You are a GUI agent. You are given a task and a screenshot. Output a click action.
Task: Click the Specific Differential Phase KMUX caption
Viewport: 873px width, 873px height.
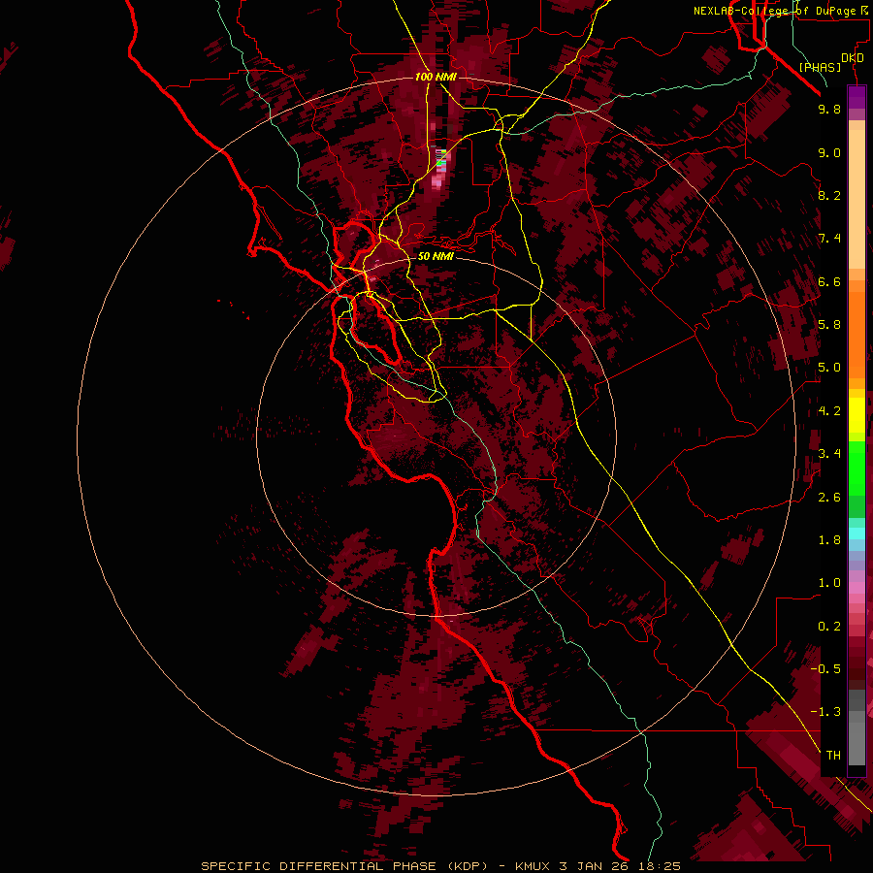[x=440, y=866]
